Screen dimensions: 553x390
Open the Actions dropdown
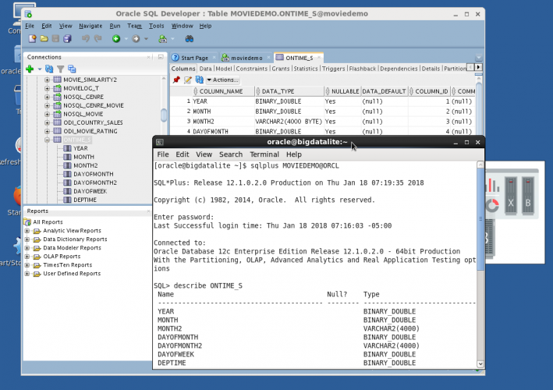222,80
